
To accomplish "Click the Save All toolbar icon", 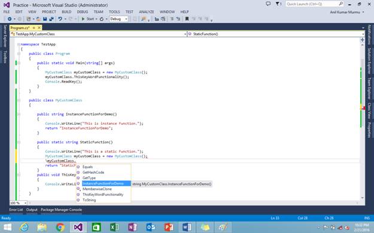I will (51, 19).
